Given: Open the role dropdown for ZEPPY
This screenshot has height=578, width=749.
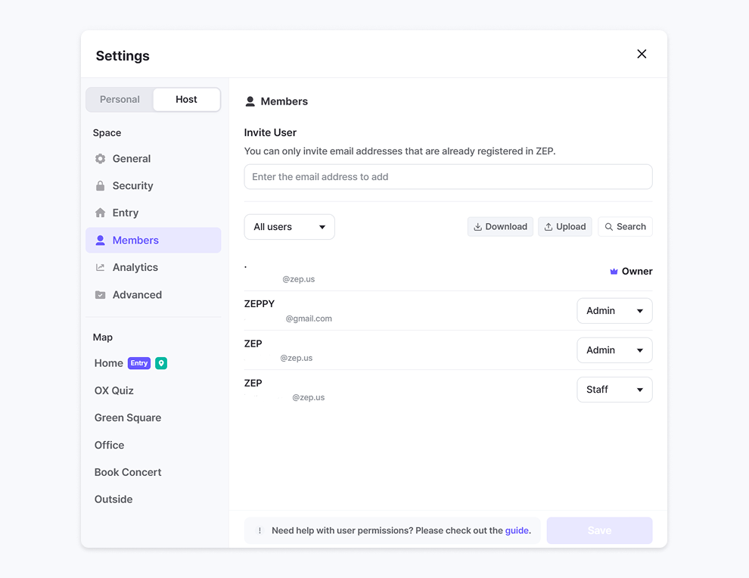Looking at the screenshot, I should point(614,311).
